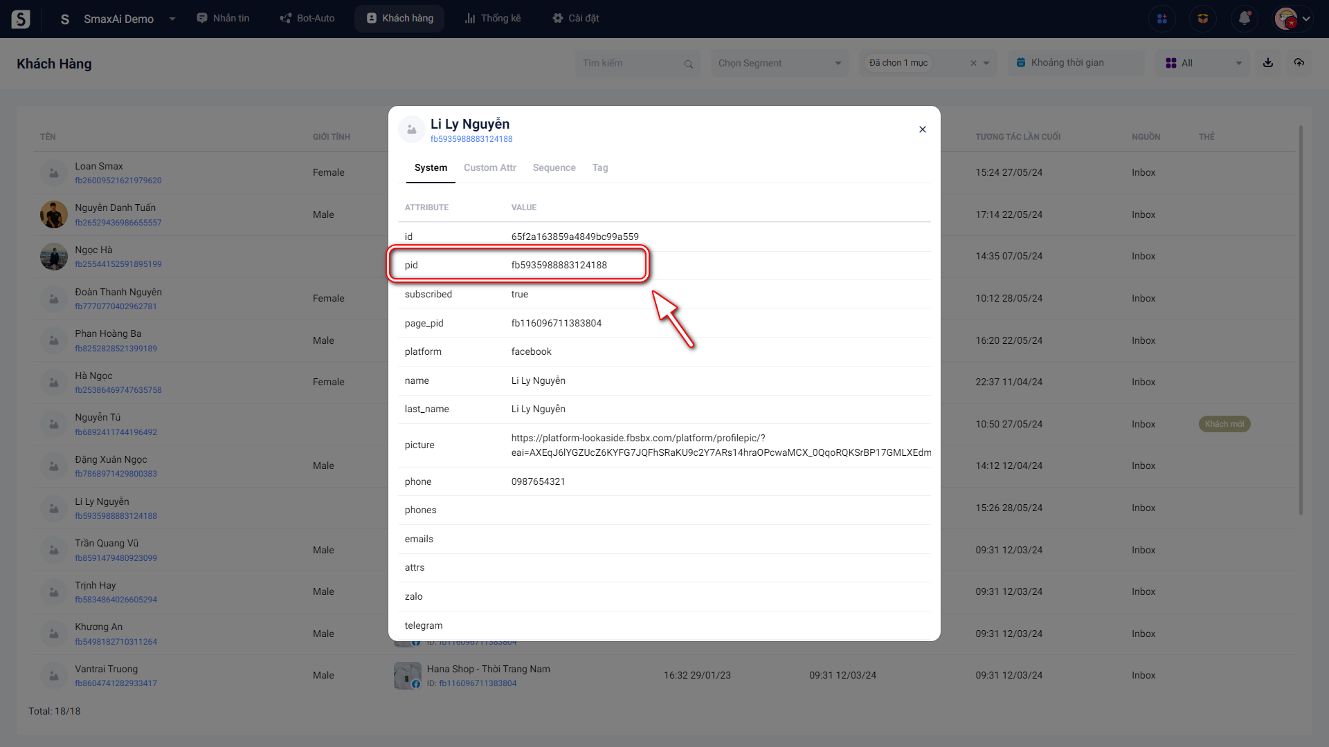Click Li Ly Nguyễn's fb ID link in dialog
The height and width of the screenshot is (747, 1329).
pyautogui.click(x=471, y=139)
